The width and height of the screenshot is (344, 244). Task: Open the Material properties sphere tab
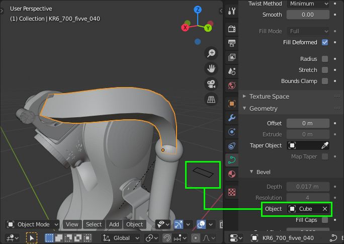coord(232,174)
